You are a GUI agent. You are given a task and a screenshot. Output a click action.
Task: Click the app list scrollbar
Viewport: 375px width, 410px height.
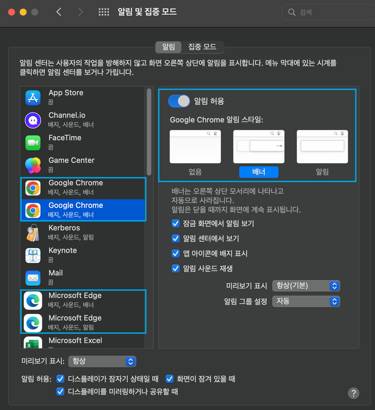point(149,132)
